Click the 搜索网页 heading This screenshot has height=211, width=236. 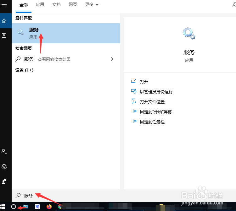click(24, 48)
